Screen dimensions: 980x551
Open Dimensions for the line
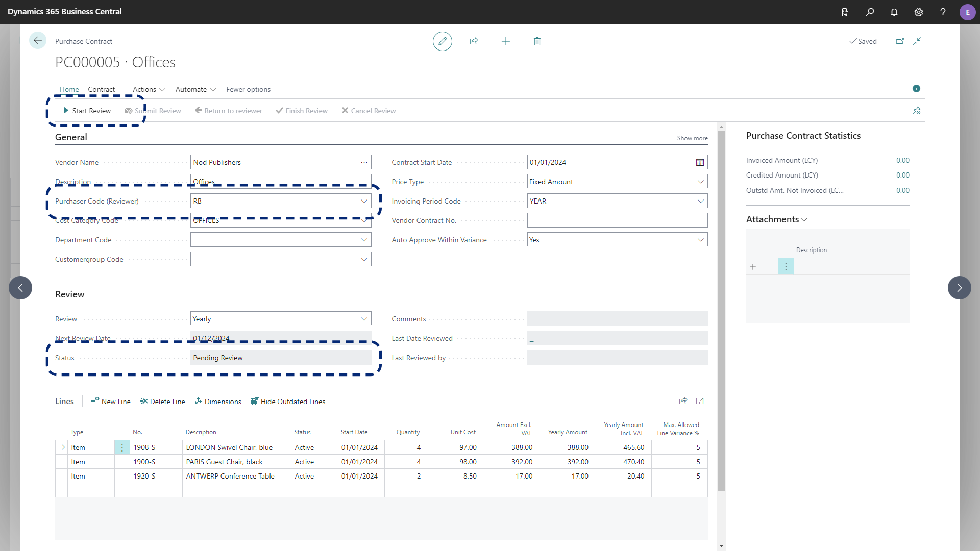[x=218, y=402]
